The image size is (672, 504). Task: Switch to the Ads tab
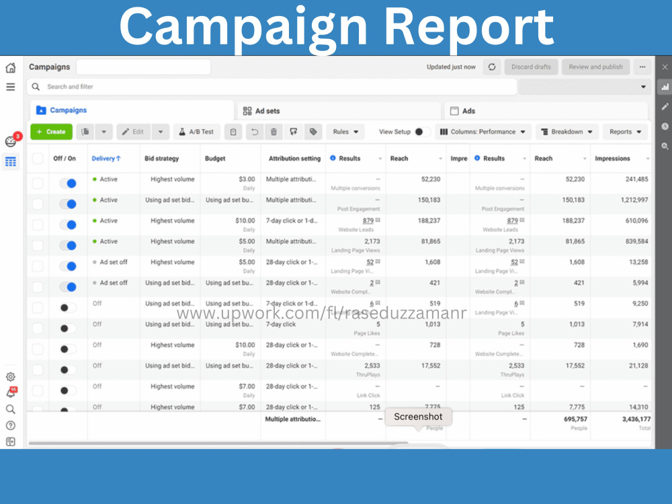[x=546, y=111]
